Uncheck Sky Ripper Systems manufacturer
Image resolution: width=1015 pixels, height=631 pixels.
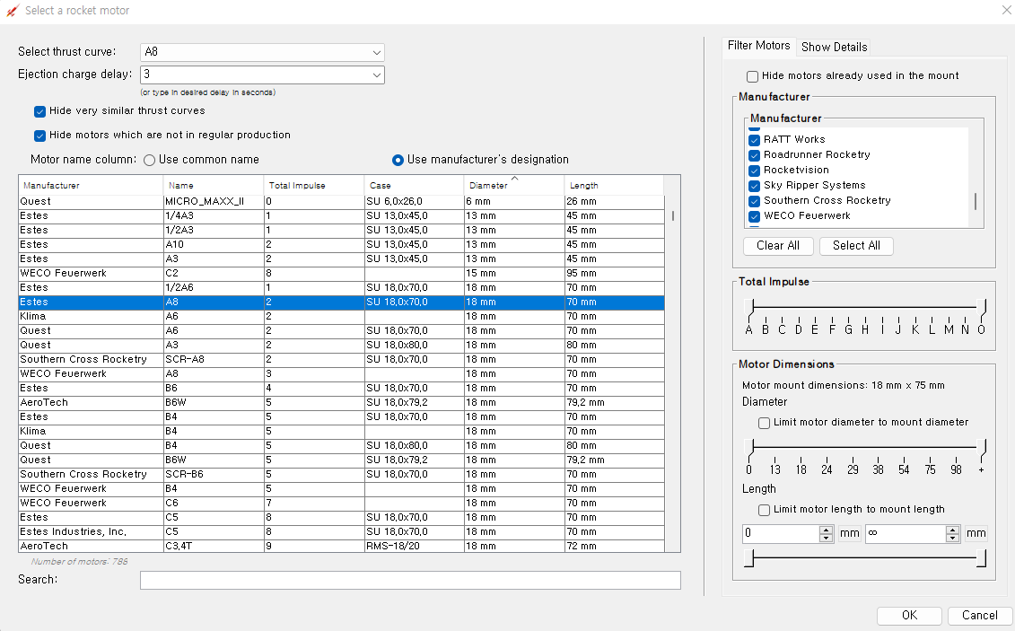coord(754,186)
